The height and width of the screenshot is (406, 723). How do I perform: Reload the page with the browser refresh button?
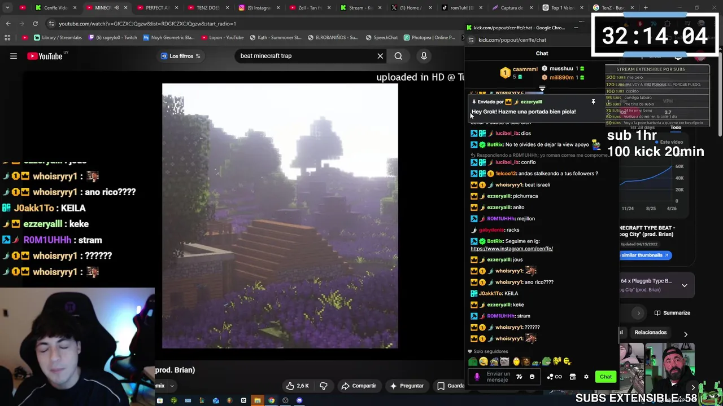click(x=35, y=24)
